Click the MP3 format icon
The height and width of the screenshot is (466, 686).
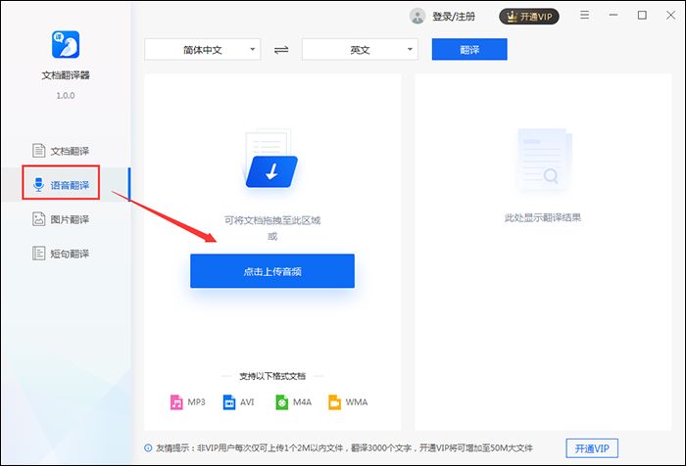click(176, 401)
